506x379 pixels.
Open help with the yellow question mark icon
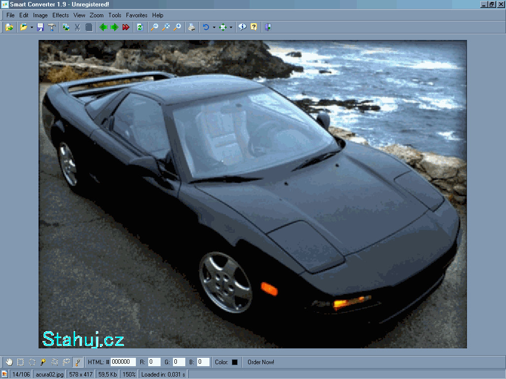pyautogui.click(x=253, y=28)
